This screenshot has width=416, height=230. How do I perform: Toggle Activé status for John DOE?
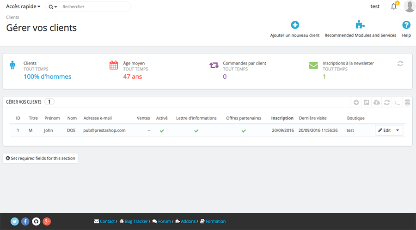coord(162,130)
